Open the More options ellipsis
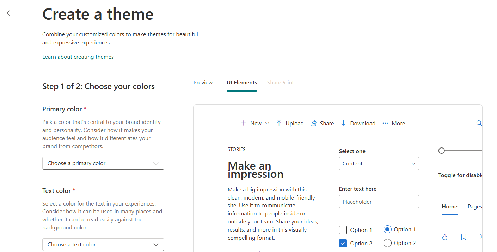 [x=386, y=123]
